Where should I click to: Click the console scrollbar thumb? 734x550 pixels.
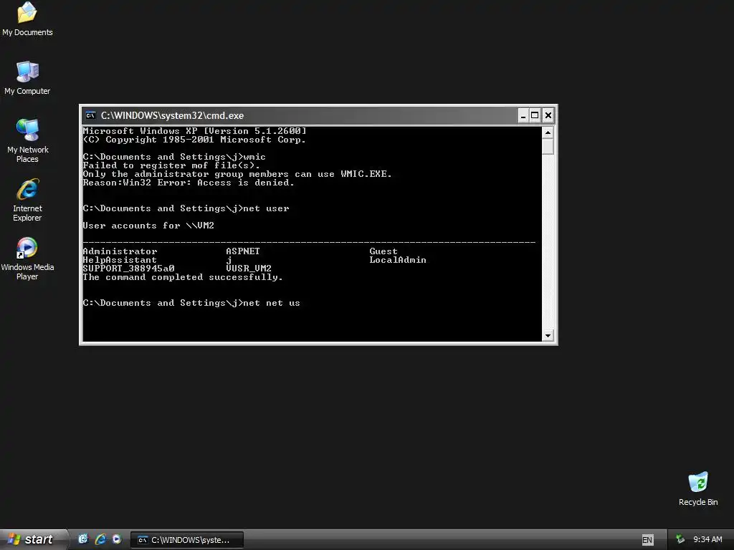coord(548,147)
